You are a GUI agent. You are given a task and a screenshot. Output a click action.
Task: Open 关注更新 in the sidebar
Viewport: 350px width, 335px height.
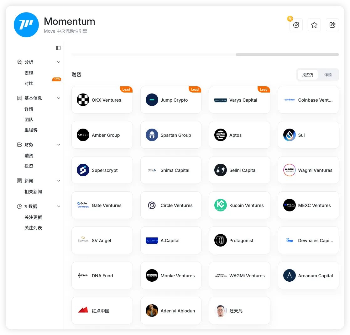33,217
